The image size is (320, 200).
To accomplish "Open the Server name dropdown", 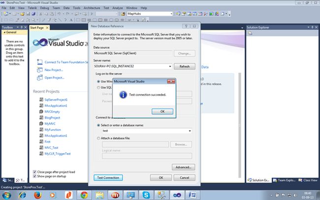I will pyautogui.click(x=170, y=66).
